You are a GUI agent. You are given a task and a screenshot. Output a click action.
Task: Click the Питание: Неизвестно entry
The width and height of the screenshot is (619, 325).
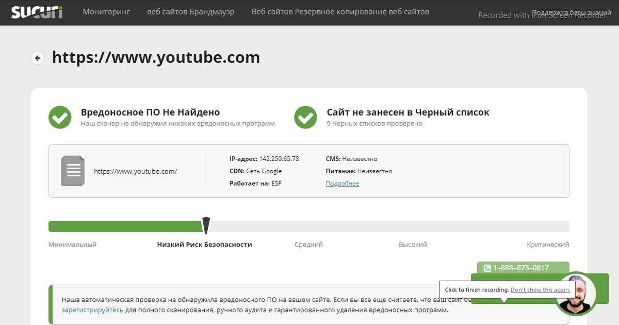[x=359, y=171]
